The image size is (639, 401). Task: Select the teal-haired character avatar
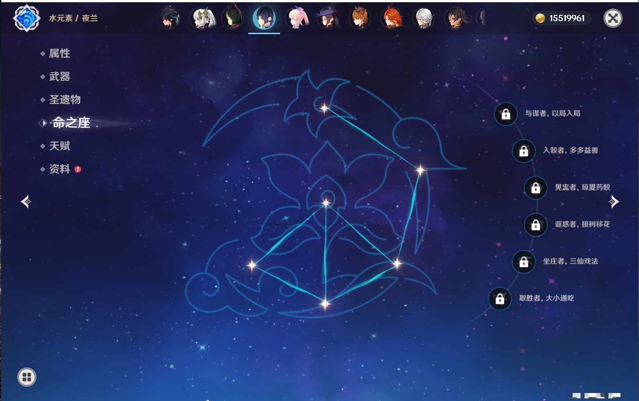point(169,18)
